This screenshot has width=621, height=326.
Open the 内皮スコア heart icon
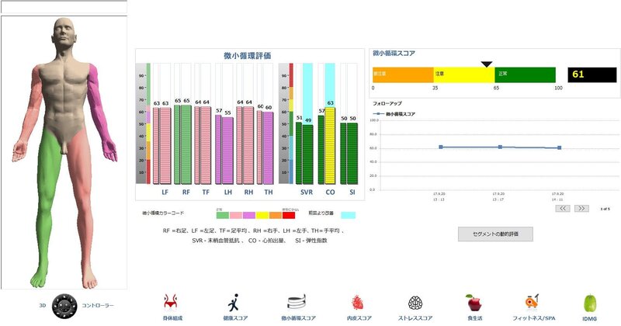click(356, 302)
